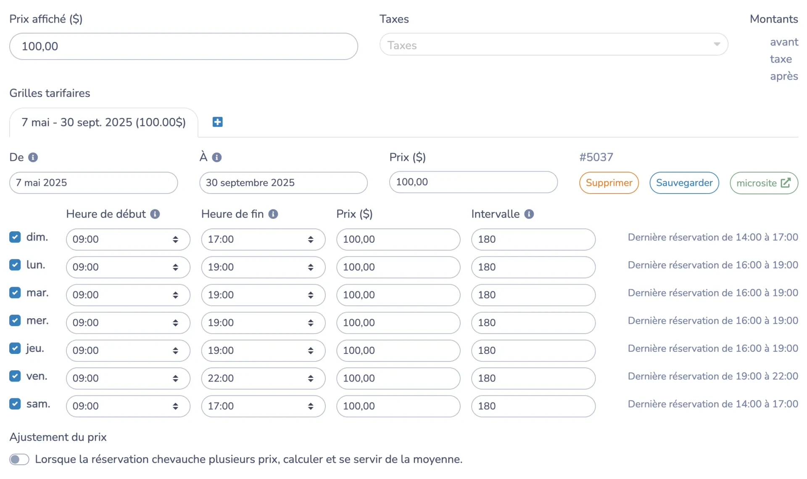This screenshot has width=807, height=479.
Task: Click the grid Prix ($) field beside #5037
Action: coord(473,182)
